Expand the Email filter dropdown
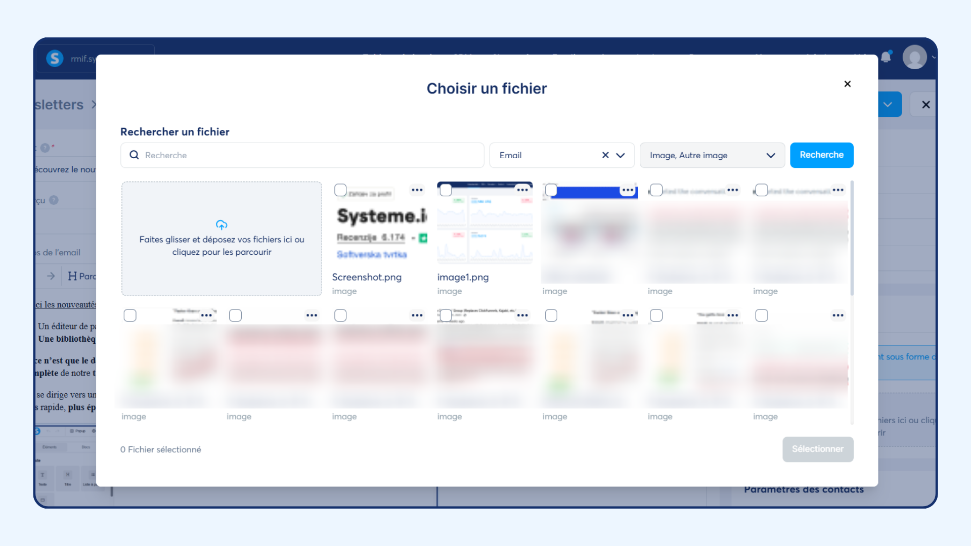Image resolution: width=971 pixels, height=546 pixels. click(x=621, y=155)
